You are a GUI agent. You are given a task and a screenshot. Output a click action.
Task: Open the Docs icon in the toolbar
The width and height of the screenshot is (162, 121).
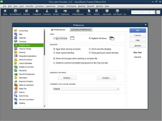point(89,12)
